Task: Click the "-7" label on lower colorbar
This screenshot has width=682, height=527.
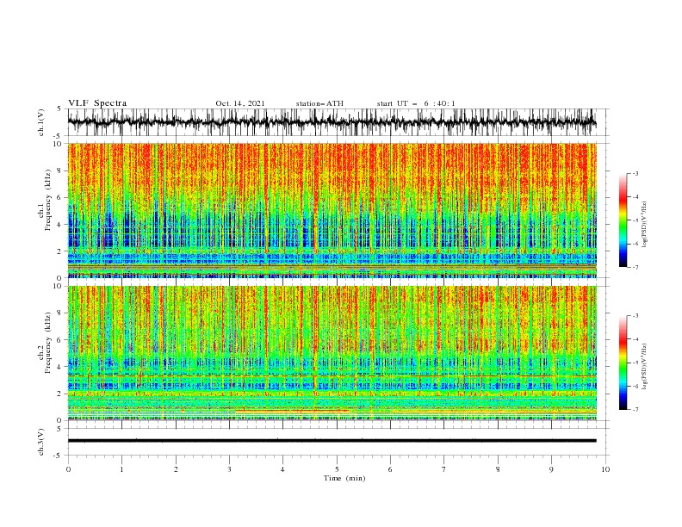Action: (635, 410)
